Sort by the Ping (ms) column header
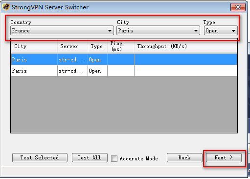The image size is (250, 179). click(x=121, y=46)
